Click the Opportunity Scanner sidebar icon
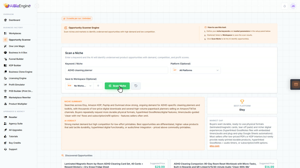300x168 pixels. point(5,40)
